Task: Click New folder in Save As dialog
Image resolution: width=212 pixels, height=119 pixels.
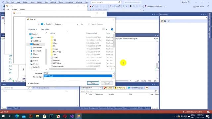Action: (45, 29)
